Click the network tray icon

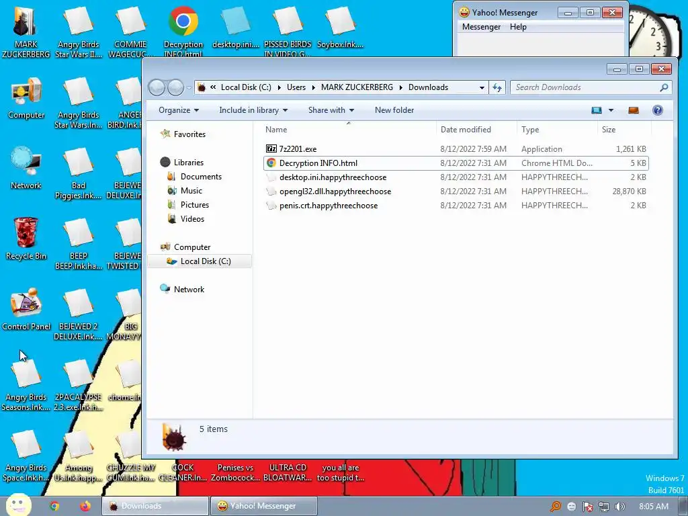click(604, 507)
